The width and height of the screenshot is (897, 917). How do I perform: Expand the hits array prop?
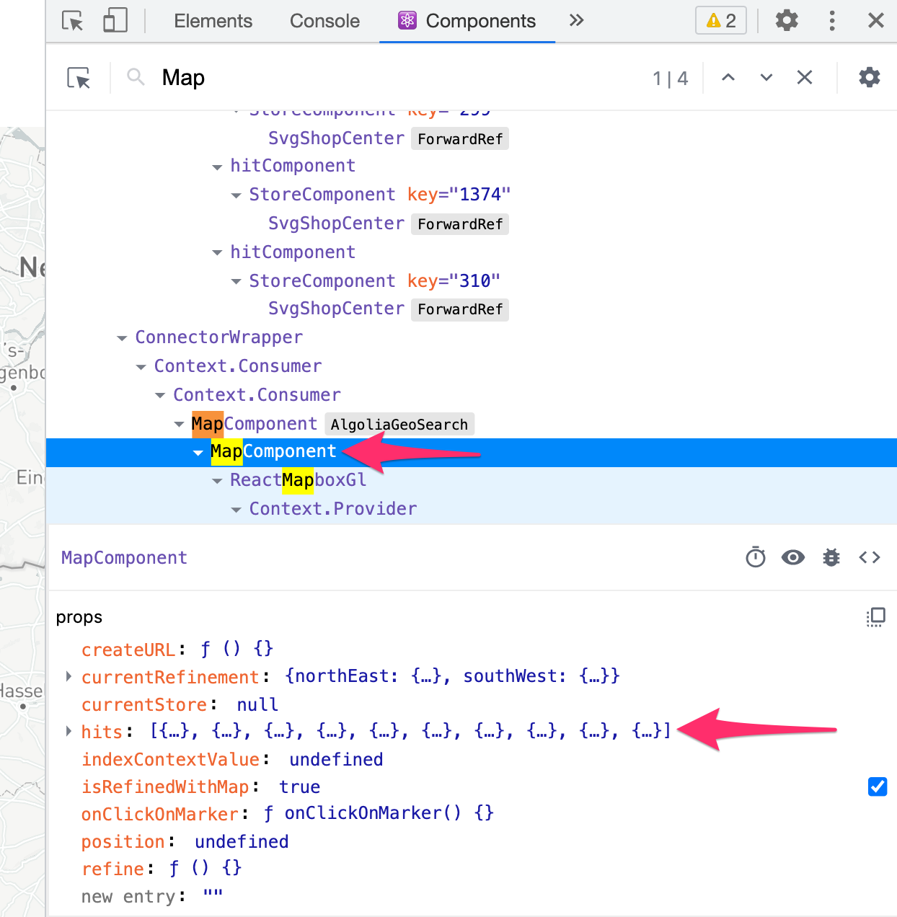69,731
